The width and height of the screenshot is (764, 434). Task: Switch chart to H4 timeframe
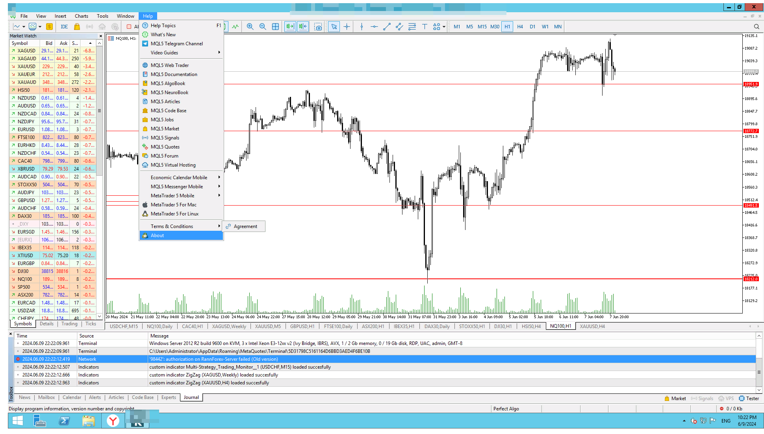coord(520,27)
